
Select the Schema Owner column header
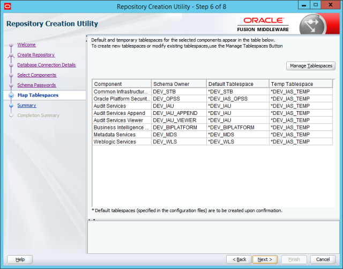point(179,84)
